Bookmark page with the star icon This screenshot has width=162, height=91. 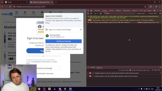click(x=145, y=7)
